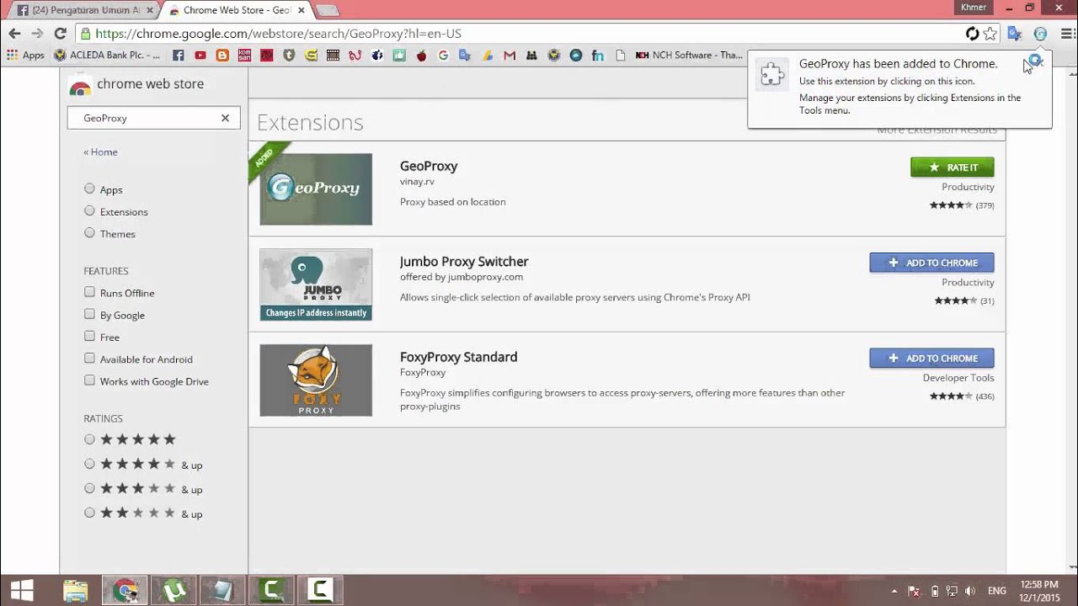The image size is (1078, 606).
Task: Go to web store Home link
Action: (x=100, y=152)
